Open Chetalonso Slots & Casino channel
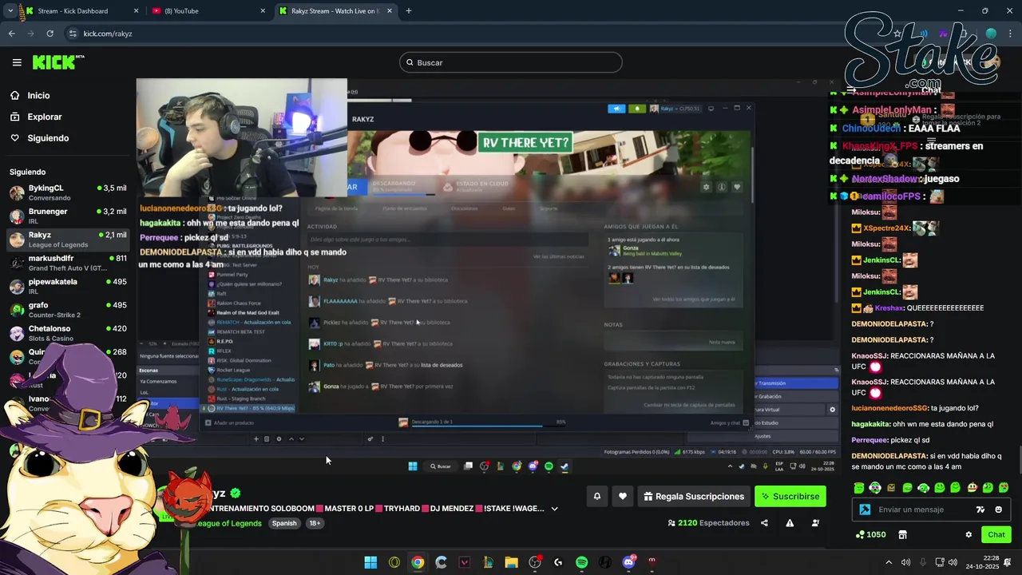Viewport: 1022px width, 575px height. click(68, 333)
